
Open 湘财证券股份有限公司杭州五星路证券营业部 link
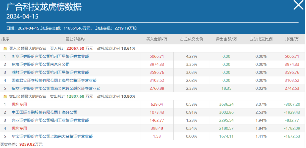(x=50, y=72)
